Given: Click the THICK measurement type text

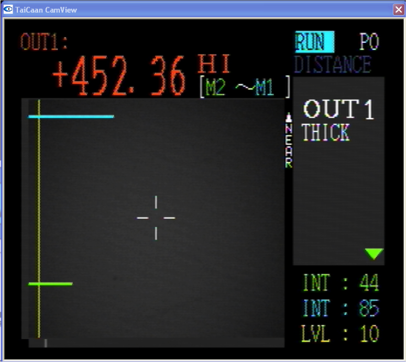Looking at the screenshot, I should pyautogui.click(x=325, y=133).
